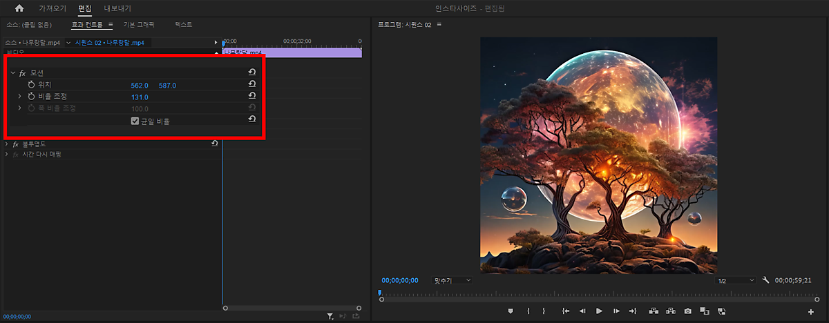Expand the 불투명도 effect section
Screen dimensions: 829x323
pyautogui.click(x=7, y=144)
